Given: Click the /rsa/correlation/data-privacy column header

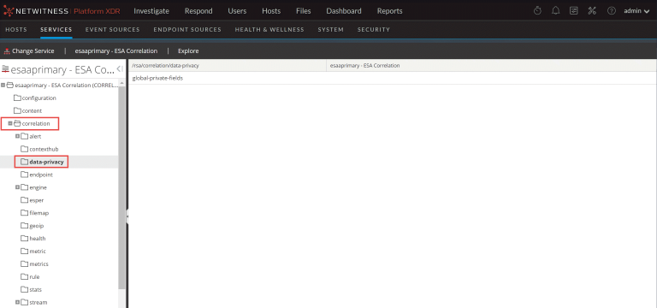Looking at the screenshot, I should 227,66.
